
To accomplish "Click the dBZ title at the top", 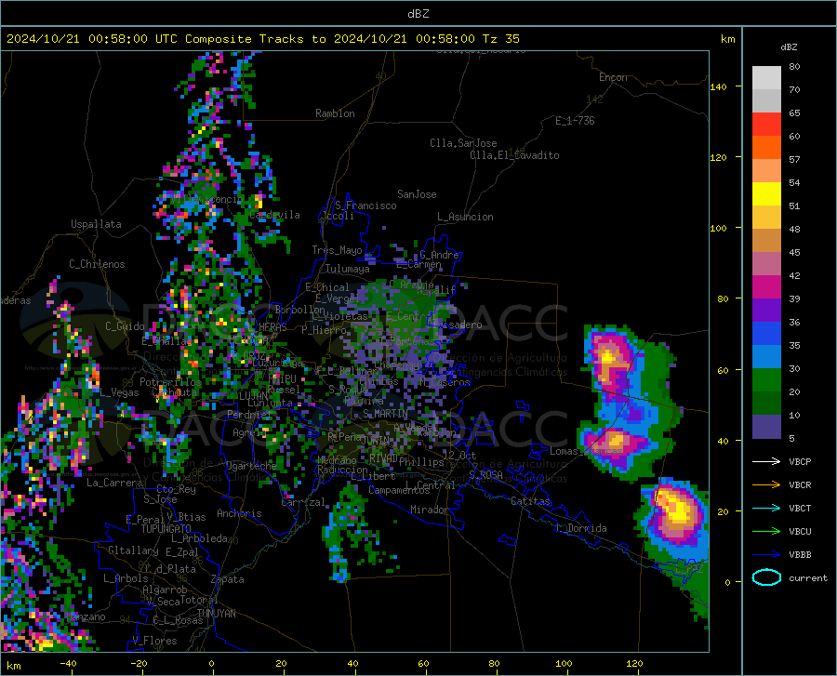I will click(418, 13).
